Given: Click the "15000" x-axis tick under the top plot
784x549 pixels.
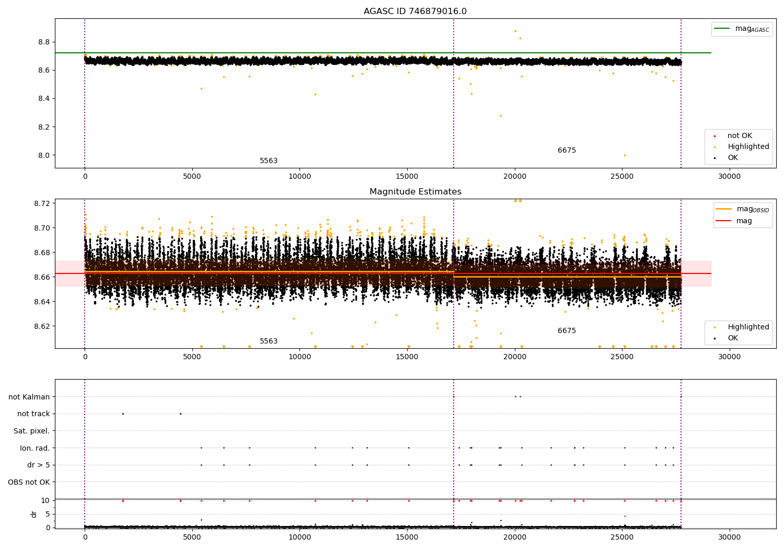Looking at the screenshot, I should [x=407, y=177].
